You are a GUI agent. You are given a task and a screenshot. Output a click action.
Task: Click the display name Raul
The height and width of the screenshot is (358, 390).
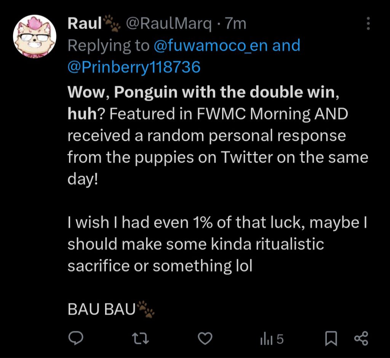(85, 24)
